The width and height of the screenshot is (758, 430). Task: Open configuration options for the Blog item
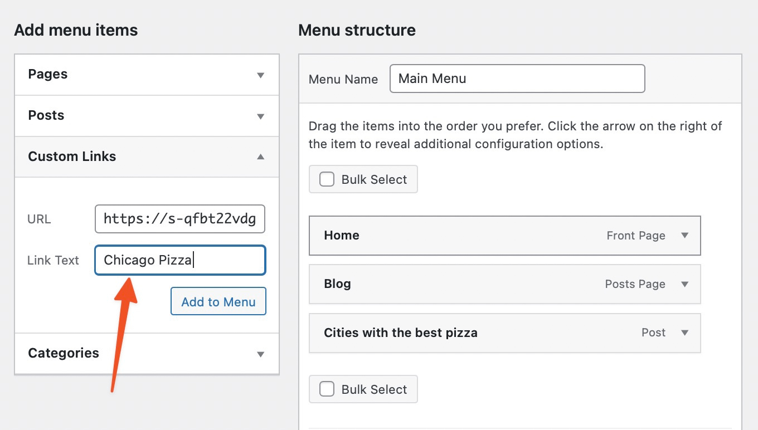pyautogui.click(x=684, y=284)
